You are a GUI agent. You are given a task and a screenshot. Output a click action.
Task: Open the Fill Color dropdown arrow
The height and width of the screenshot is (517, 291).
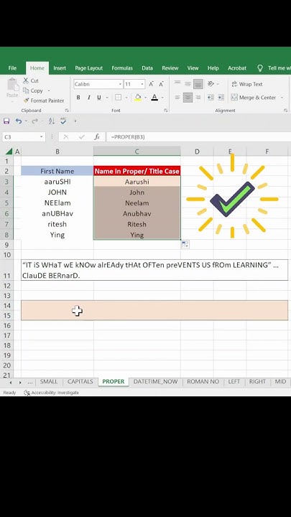[x=145, y=98]
